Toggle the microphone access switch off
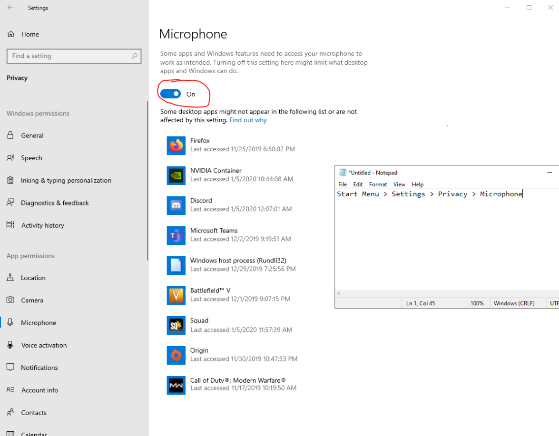Screen dimensions: 559x436 coord(170,94)
